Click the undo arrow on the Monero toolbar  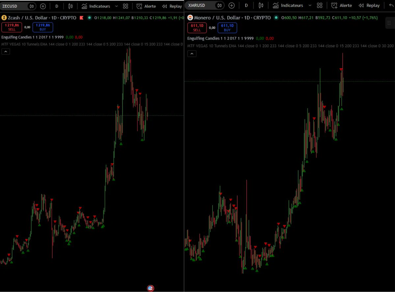tap(391, 6)
